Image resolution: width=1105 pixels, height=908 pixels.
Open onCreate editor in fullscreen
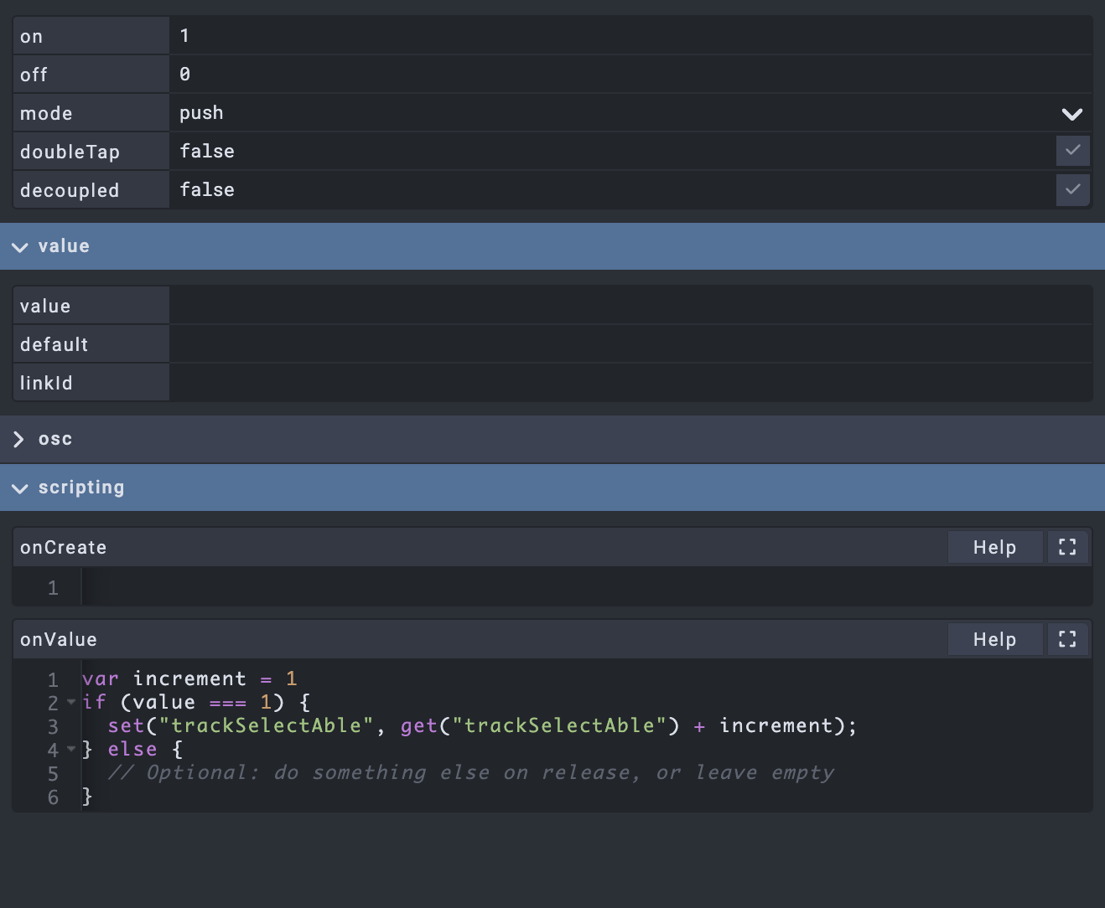click(1067, 548)
